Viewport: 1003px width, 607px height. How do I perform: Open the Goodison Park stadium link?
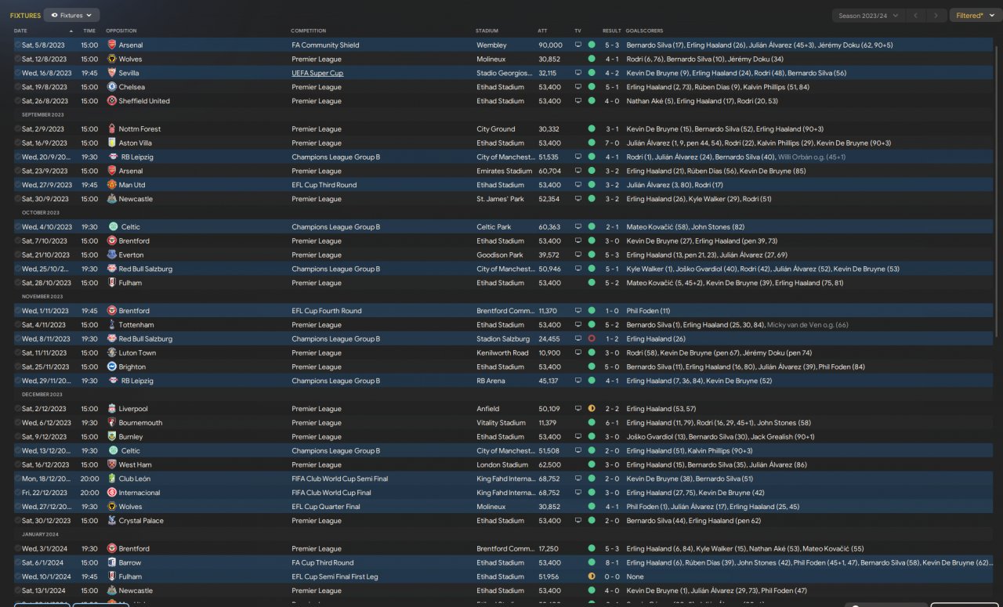coord(500,255)
